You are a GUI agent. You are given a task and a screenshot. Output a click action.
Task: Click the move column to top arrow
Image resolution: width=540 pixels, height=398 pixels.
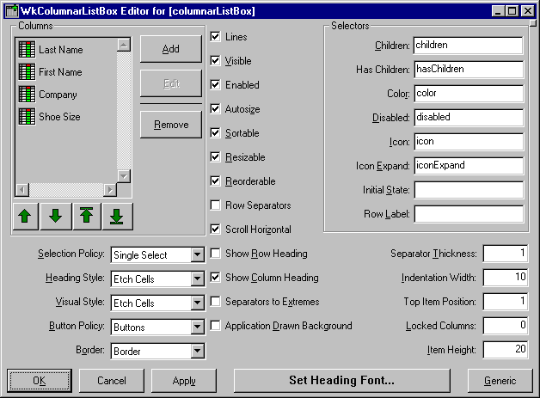pyautogui.click(x=86, y=216)
